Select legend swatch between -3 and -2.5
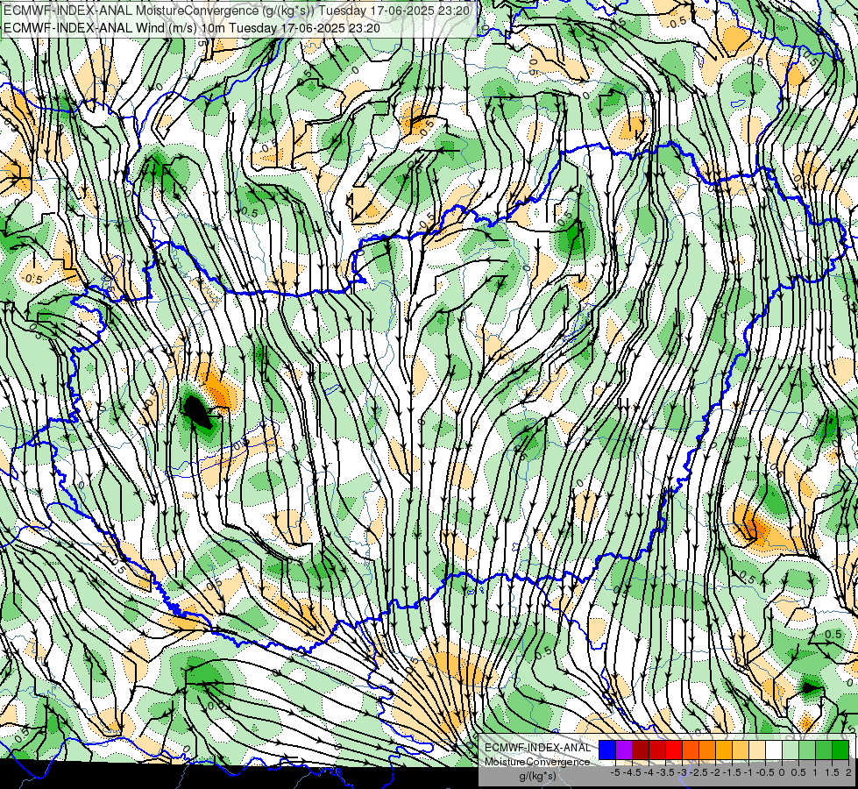The image size is (858, 789). point(691,750)
